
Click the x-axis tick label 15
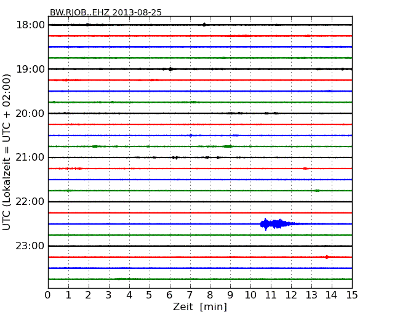pyautogui.click(x=352, y=295)
